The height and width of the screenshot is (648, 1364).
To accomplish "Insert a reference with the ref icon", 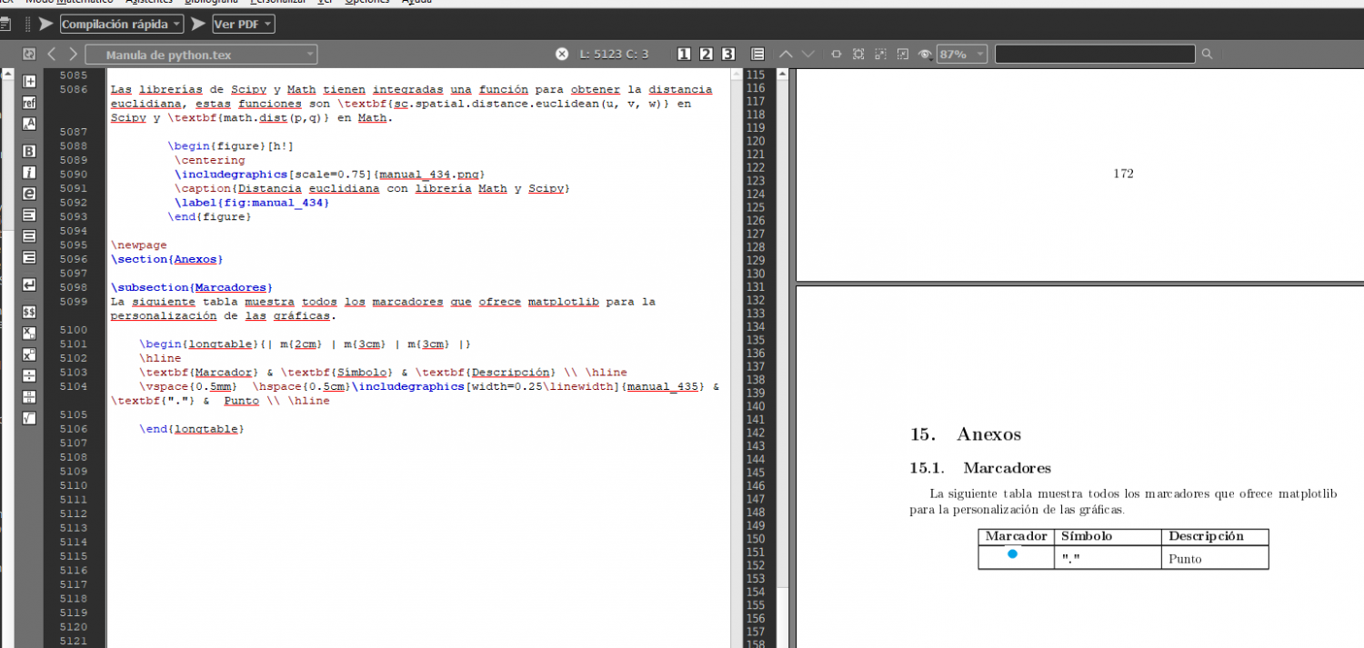I will [28, 103].
